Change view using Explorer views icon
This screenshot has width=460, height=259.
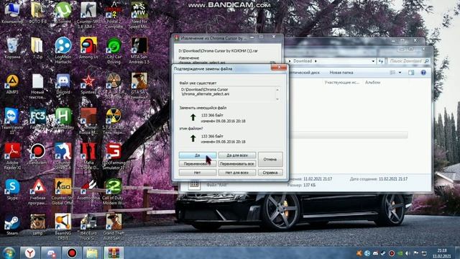click(392, 73)
